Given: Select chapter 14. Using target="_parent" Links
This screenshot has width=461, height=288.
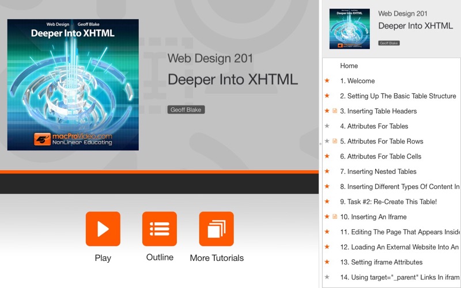Looking at the screenshot, I should coord(400,277).
